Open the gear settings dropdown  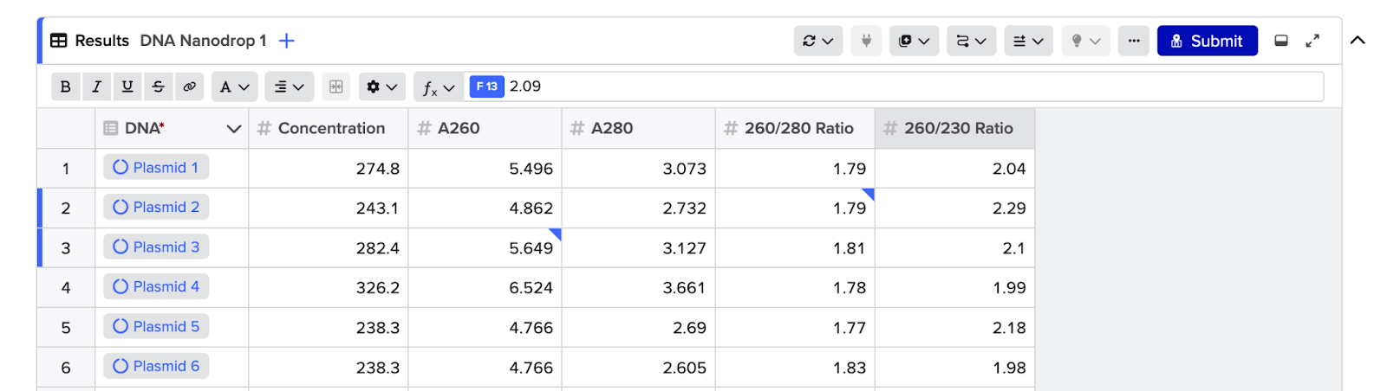click(382, 87)
